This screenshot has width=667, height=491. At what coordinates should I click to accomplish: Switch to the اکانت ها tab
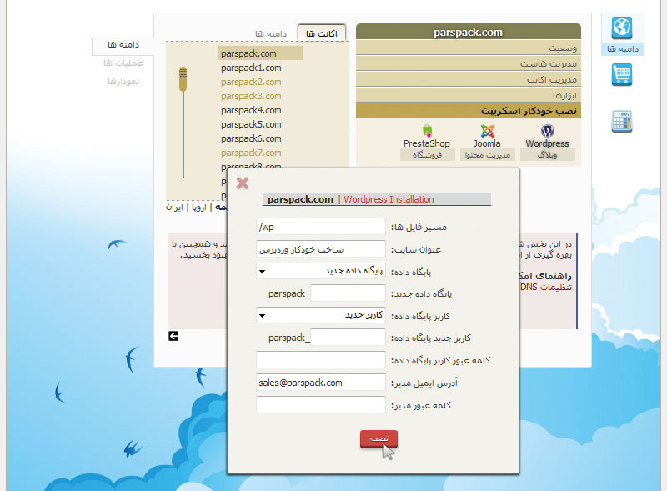point(322,33)
